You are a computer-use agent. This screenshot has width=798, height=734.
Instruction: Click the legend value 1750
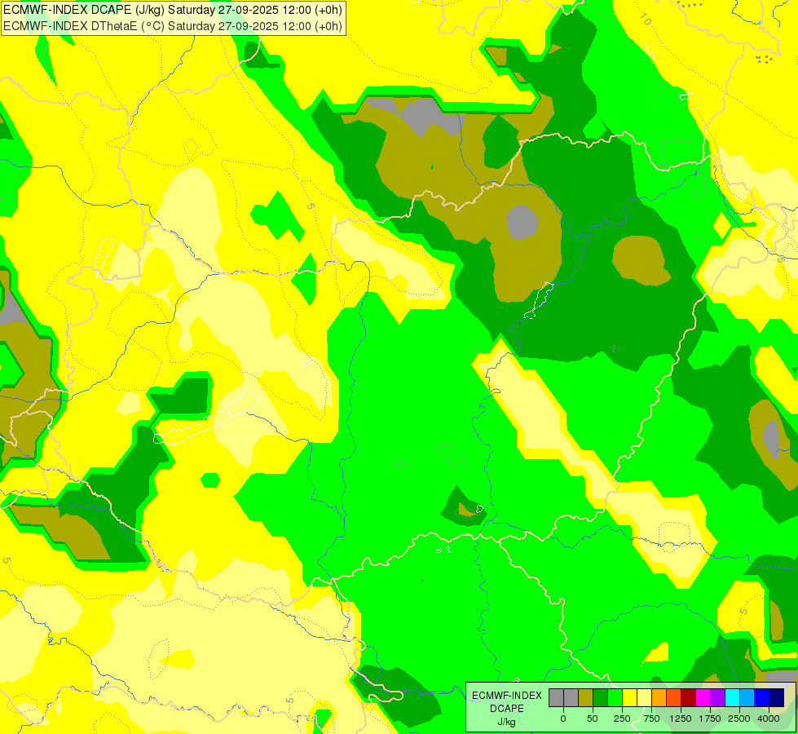[x=710, y=719]
